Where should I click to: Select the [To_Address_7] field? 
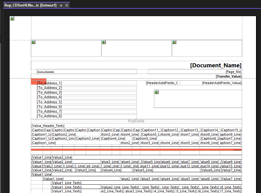(x=87, y=111)
